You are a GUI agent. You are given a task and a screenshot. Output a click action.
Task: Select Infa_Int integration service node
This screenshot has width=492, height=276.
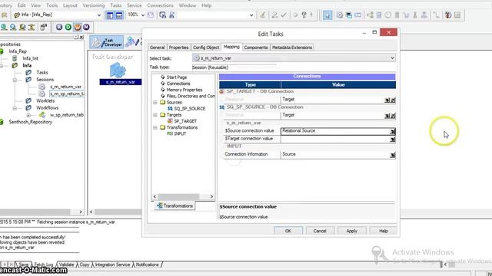30,58
